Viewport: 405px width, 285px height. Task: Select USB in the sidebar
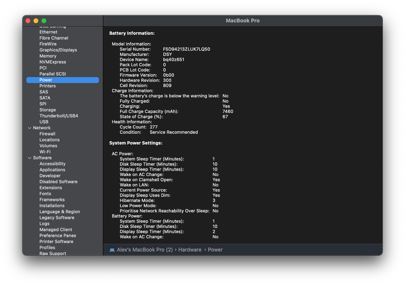[44, 122]
